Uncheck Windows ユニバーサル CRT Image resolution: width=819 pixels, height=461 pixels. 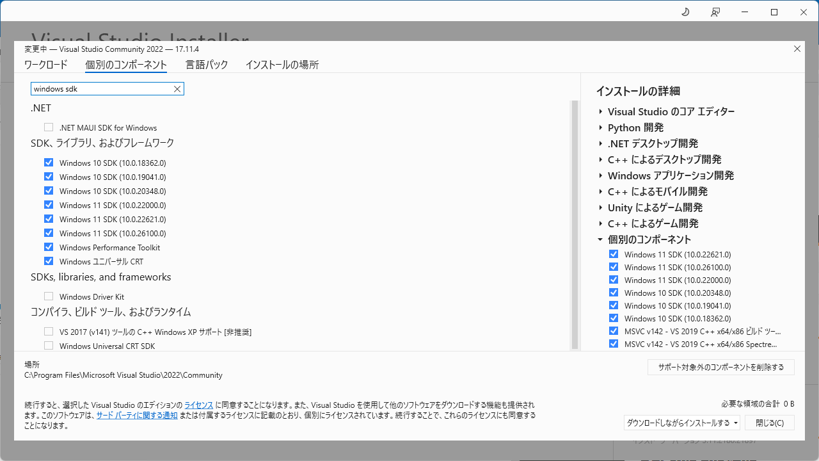49,261
